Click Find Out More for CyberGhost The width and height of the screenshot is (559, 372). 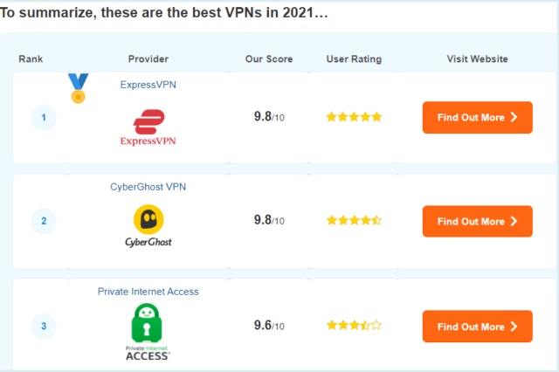478,221
